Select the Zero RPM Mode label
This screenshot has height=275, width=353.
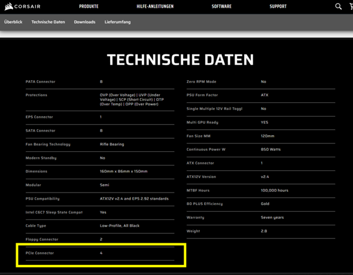click(201, 82)
